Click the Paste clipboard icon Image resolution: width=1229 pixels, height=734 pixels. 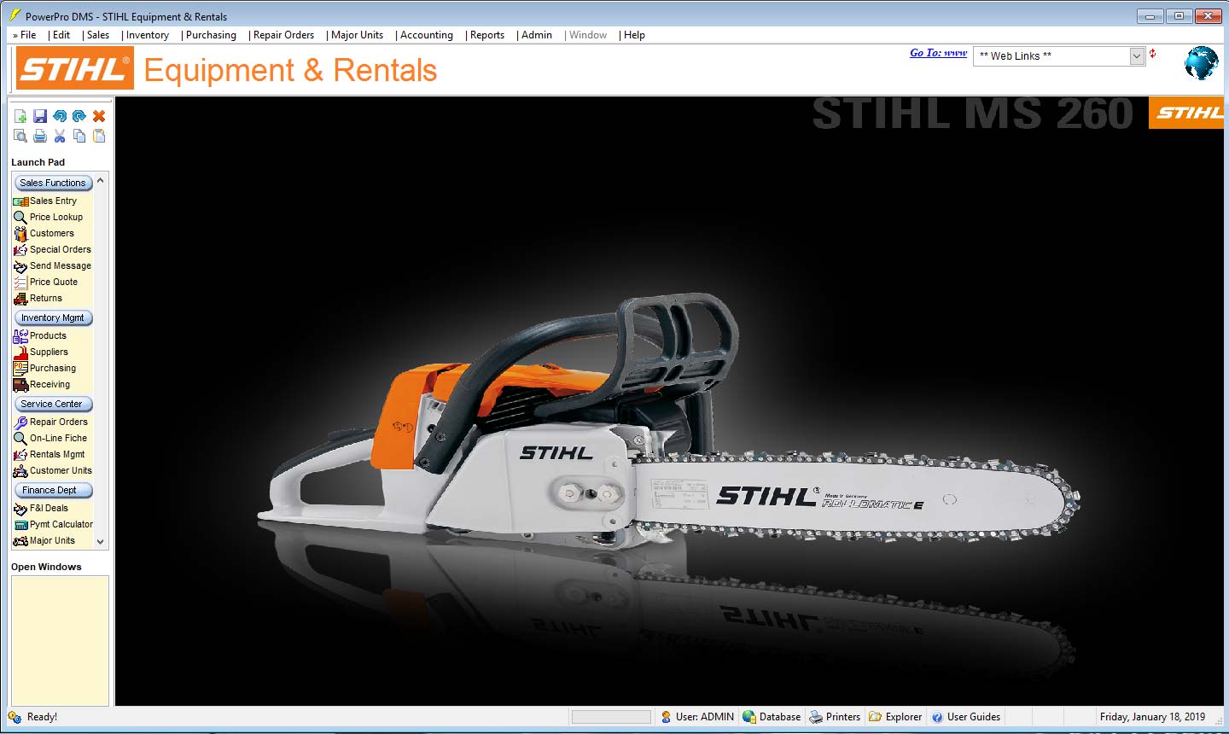coord(99,136)
